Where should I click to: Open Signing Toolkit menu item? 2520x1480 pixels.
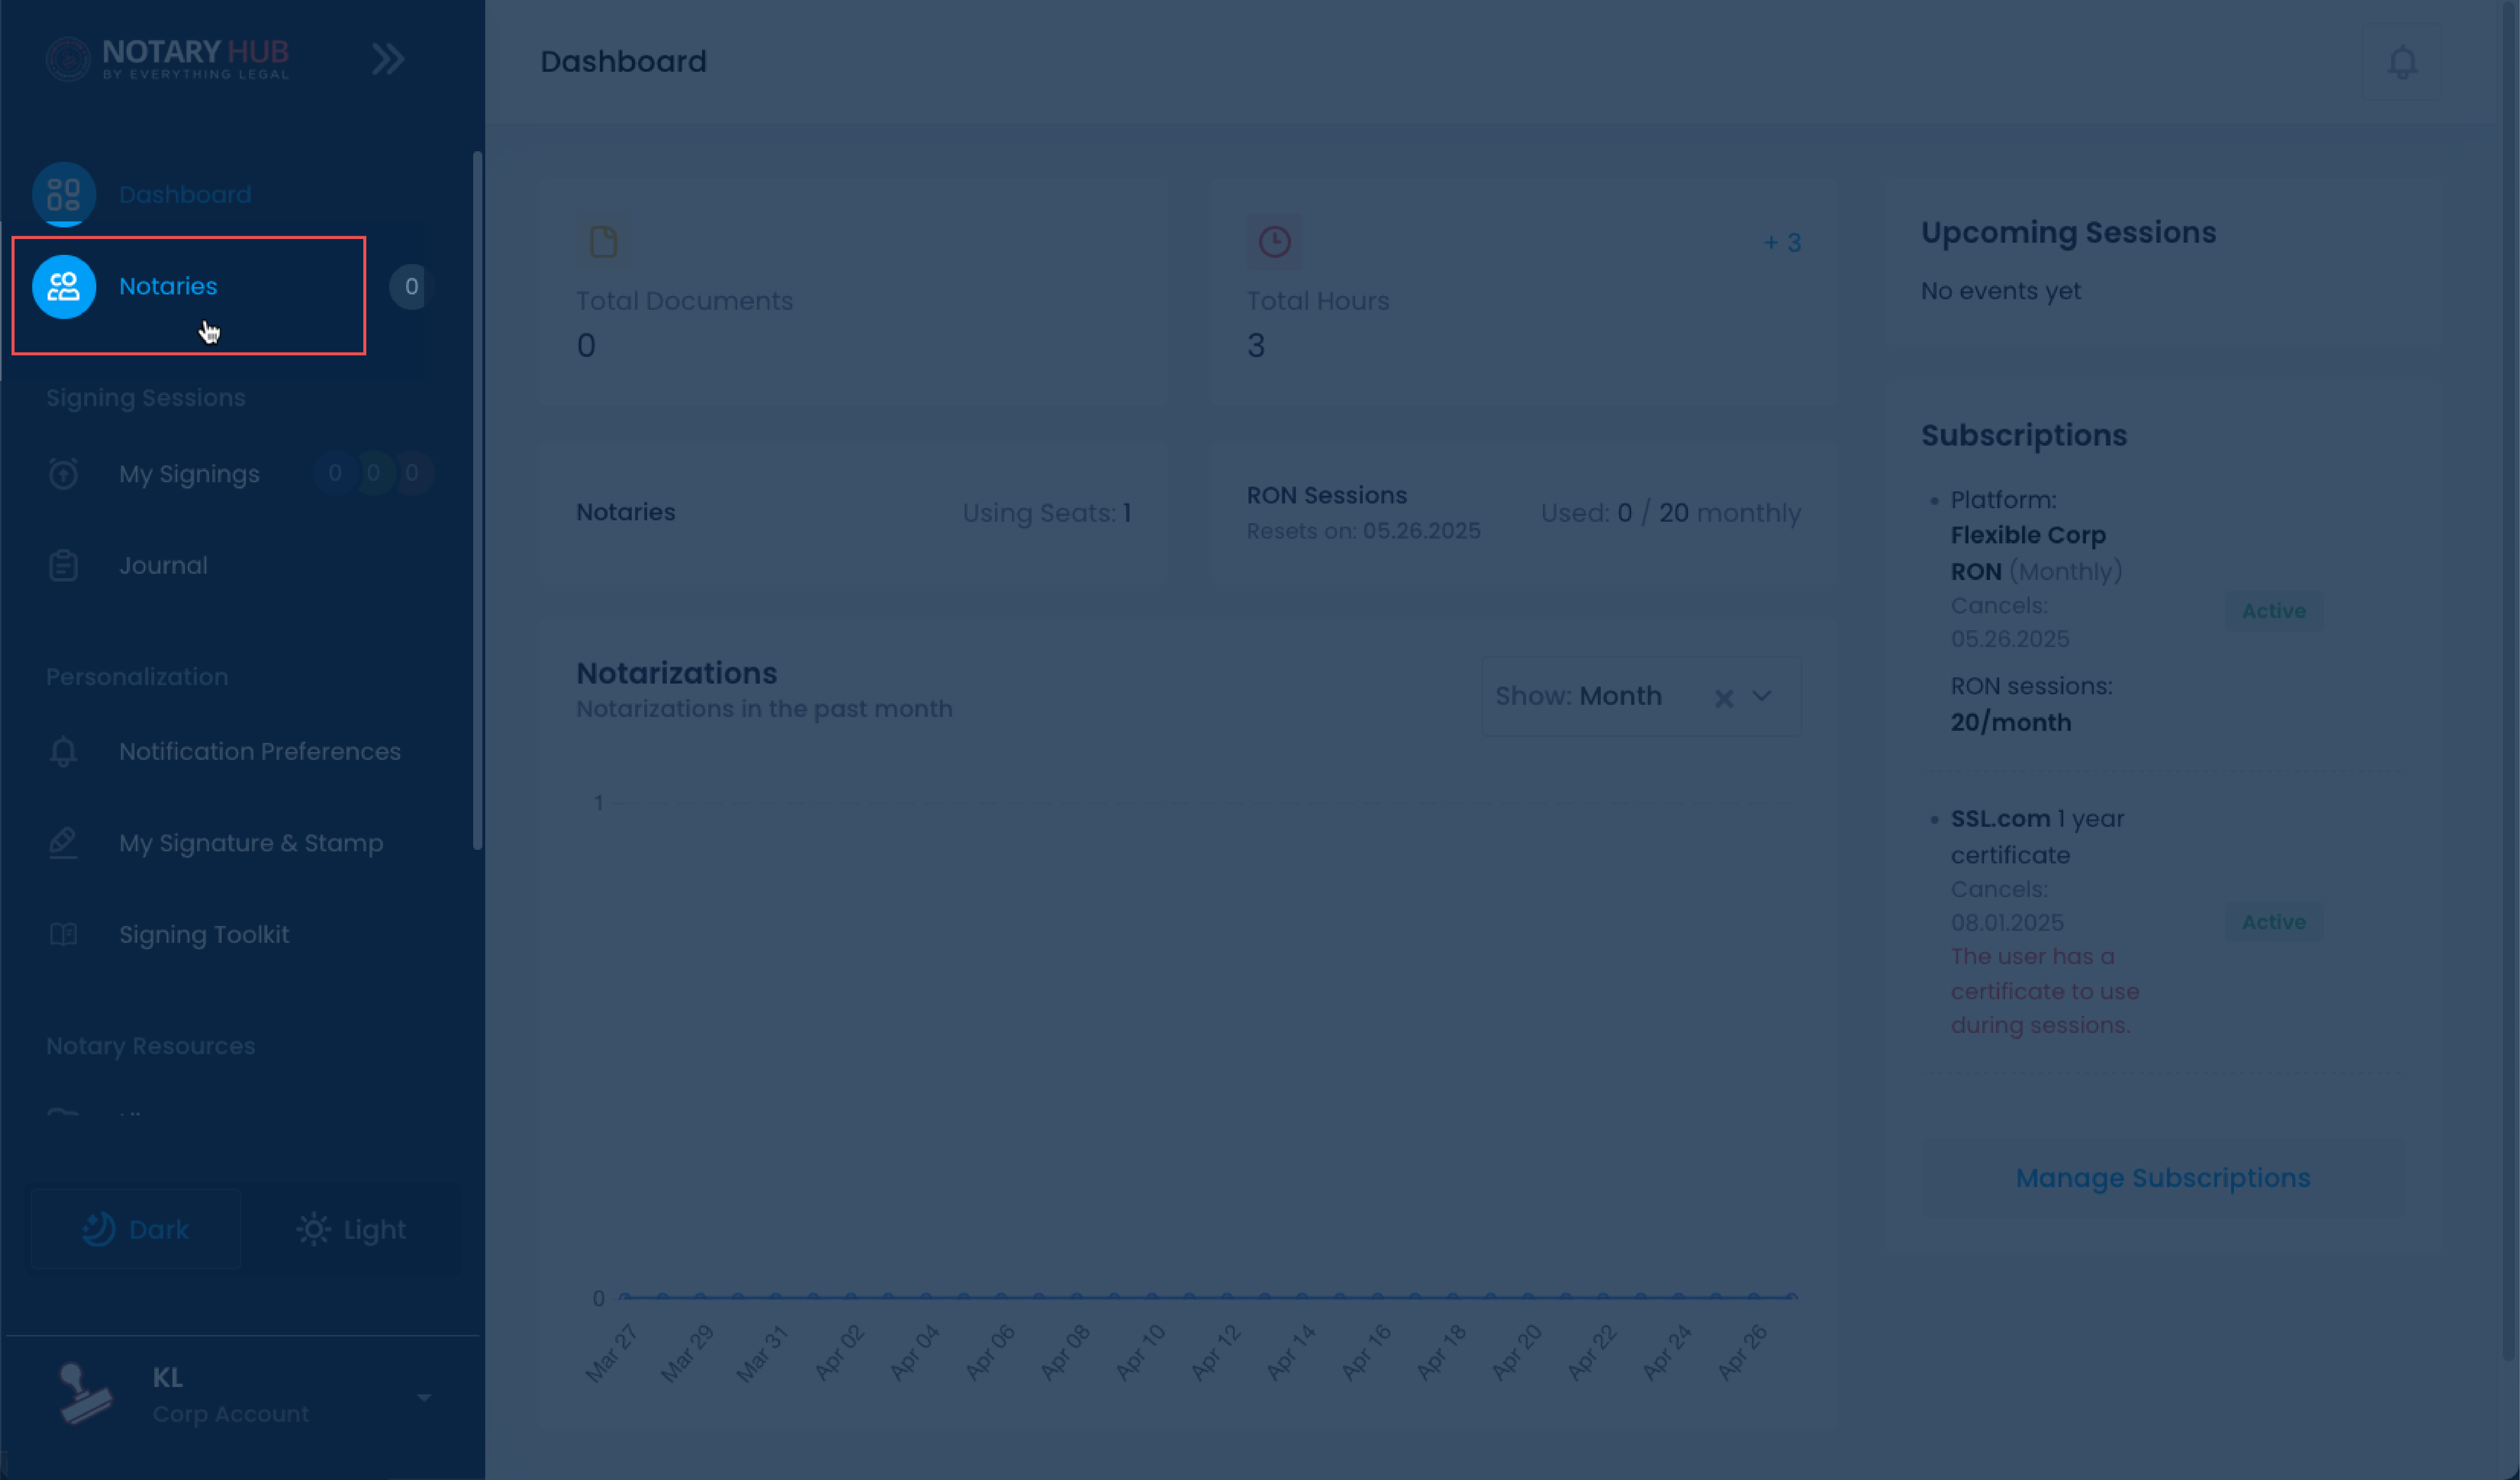pyautogui.click(x=204, y=935)
